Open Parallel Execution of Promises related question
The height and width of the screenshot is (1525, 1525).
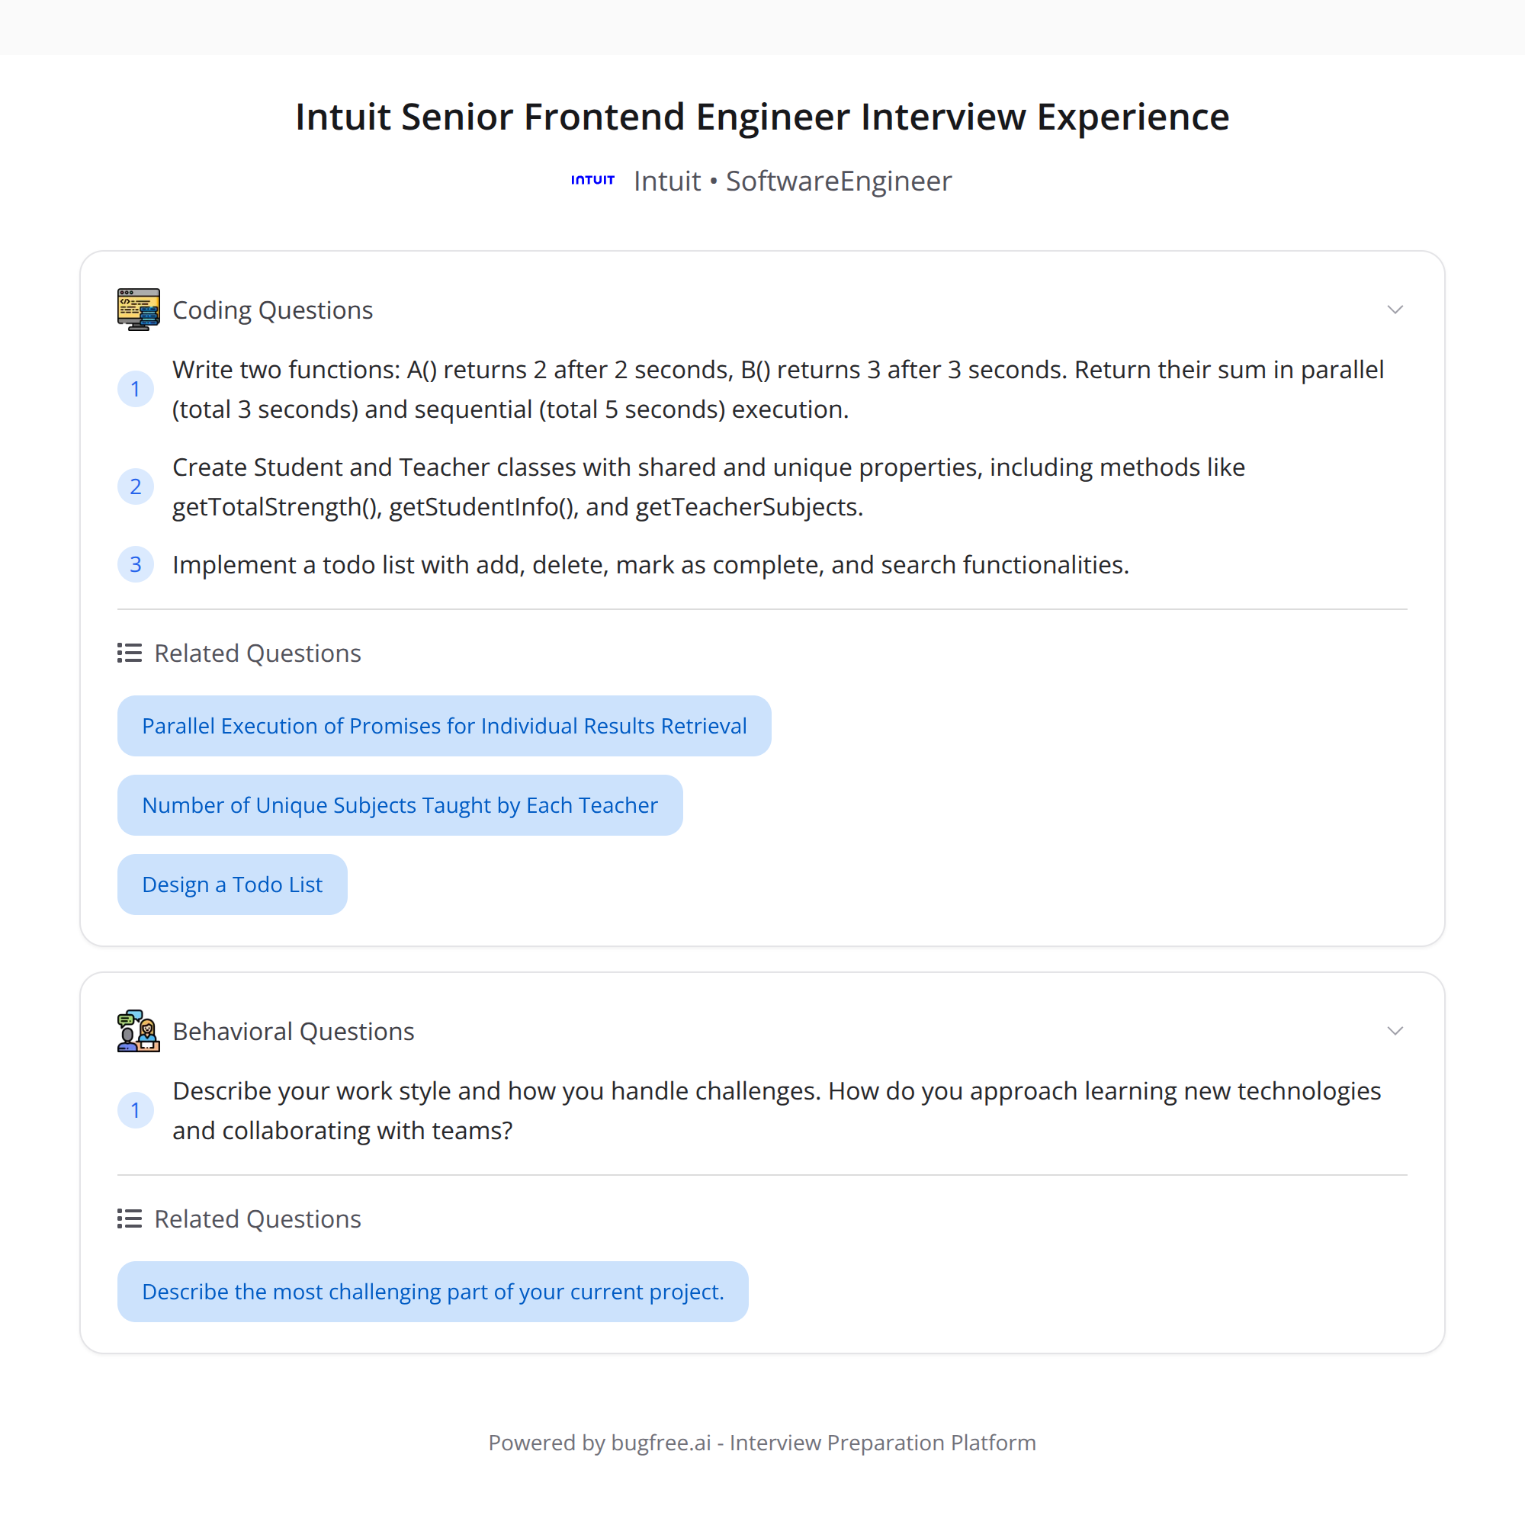click(445, 726)
